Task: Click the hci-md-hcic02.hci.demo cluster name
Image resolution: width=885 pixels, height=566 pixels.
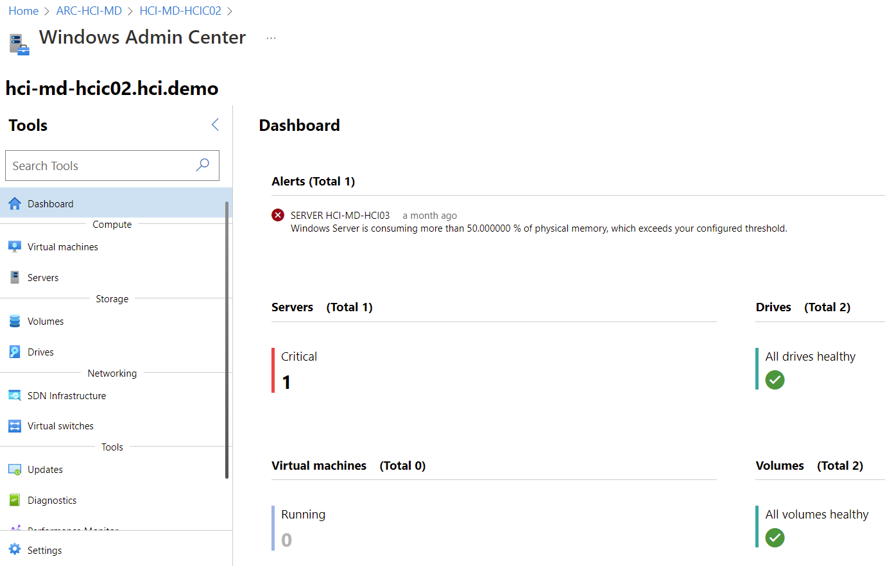Action: tap(112, 89)
